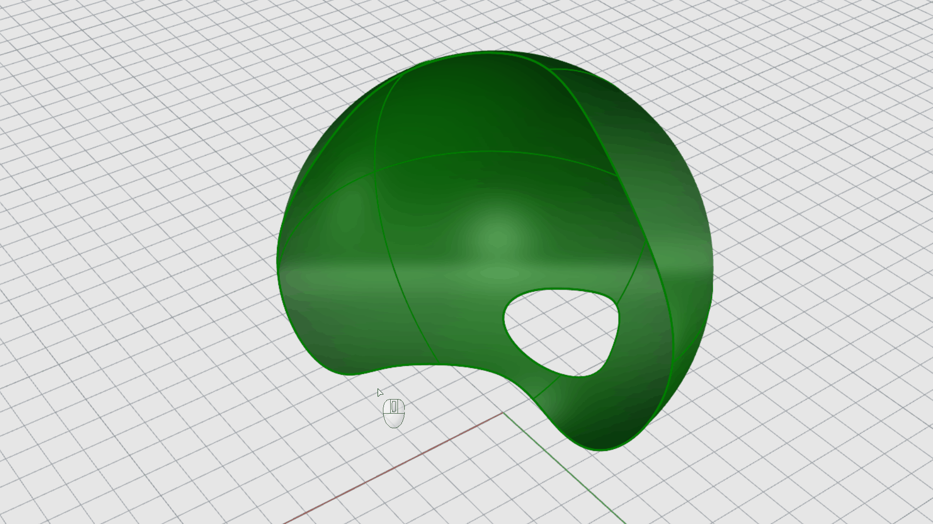
Task: Select the green Y-axis line on the grid
Action: pos(564,468)
